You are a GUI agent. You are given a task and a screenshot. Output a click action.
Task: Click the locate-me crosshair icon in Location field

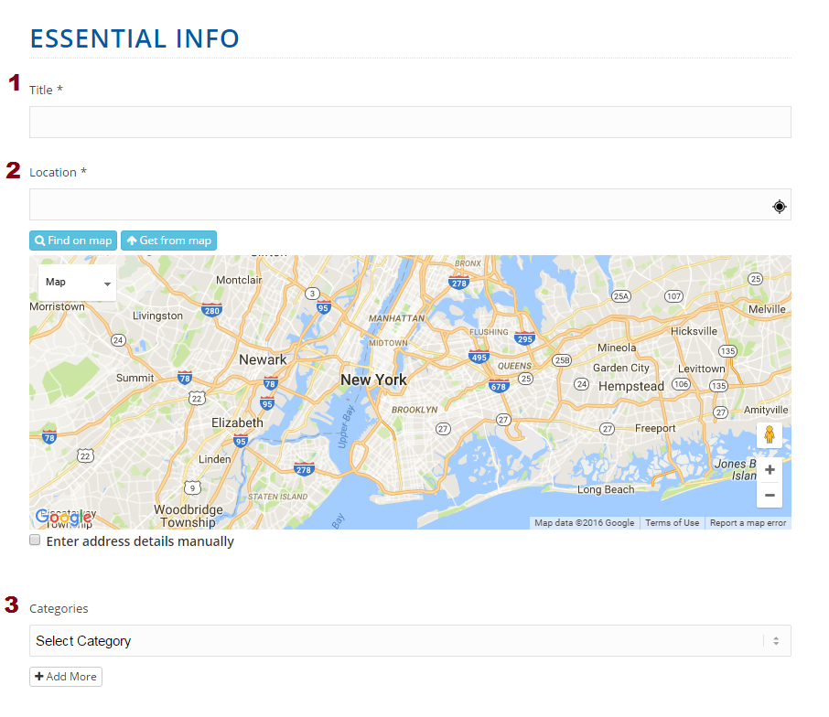779,207
